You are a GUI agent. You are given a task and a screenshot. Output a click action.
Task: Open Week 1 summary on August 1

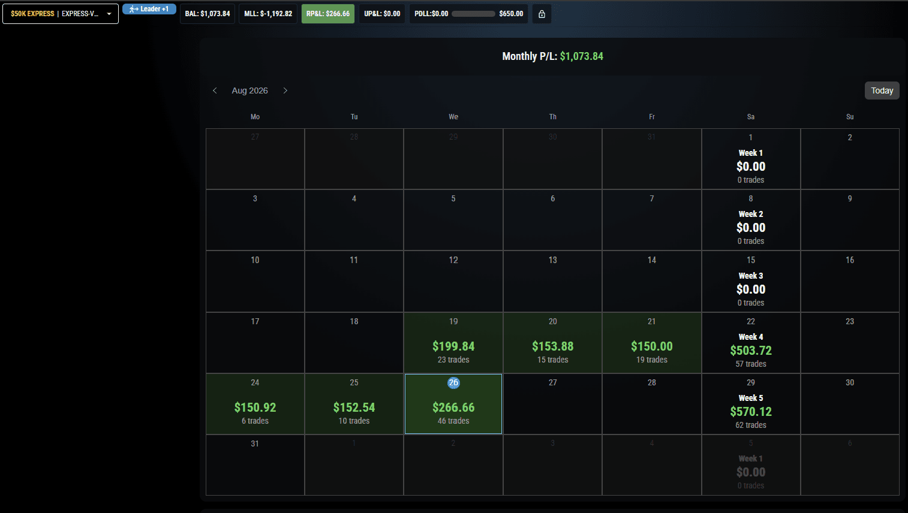click(x=751, y=159)
